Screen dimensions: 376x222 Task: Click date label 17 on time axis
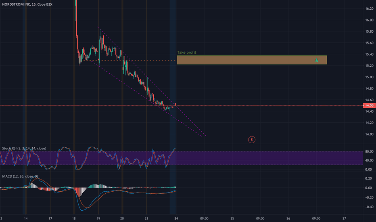point(50,218)
